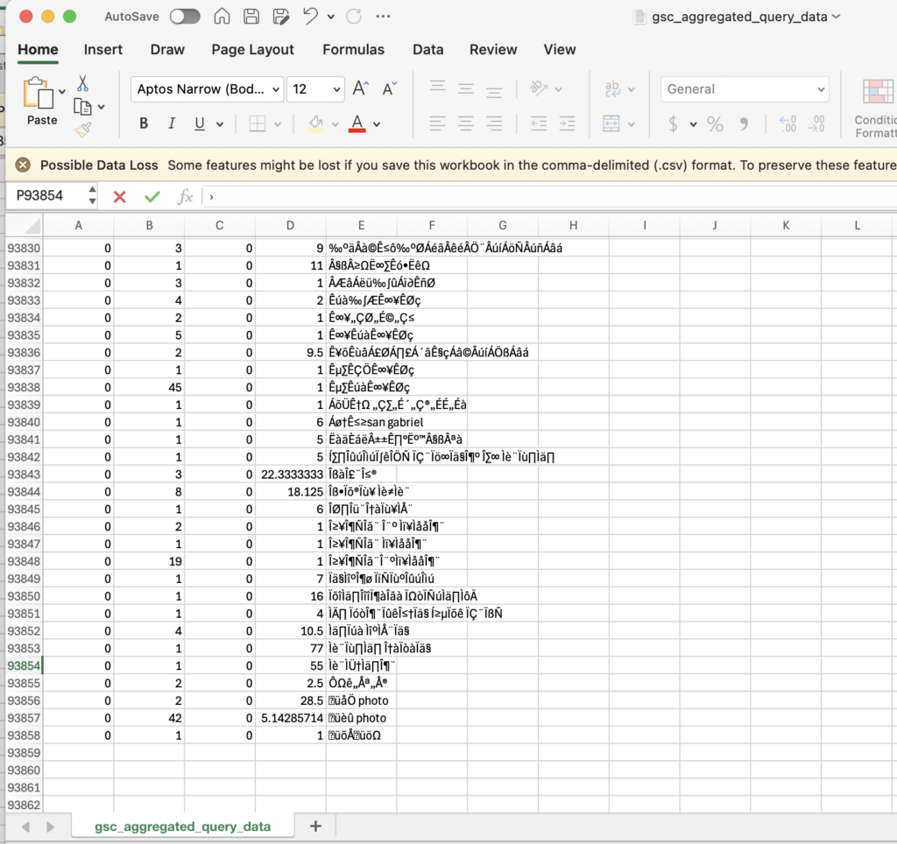Open the font size dropdown
Viewport: 897px width, 844px height.
[x=316, y=88]
